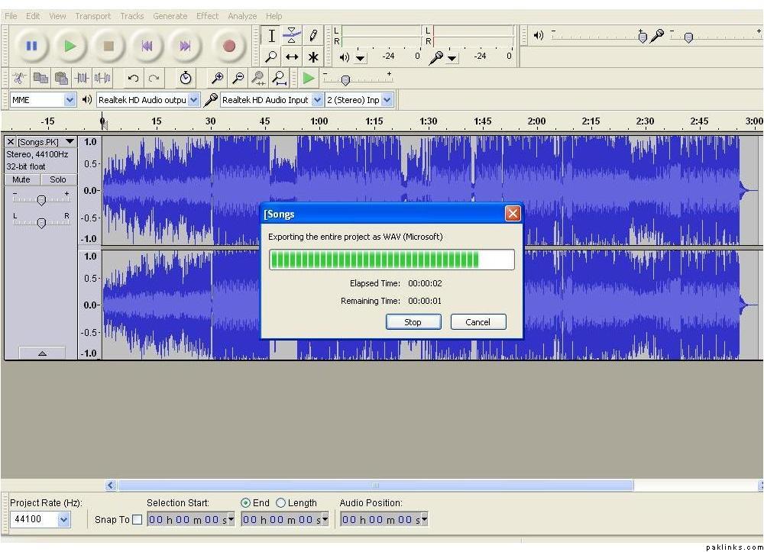
Task: Click the Songs track gain slider
Action: [41, 200]
